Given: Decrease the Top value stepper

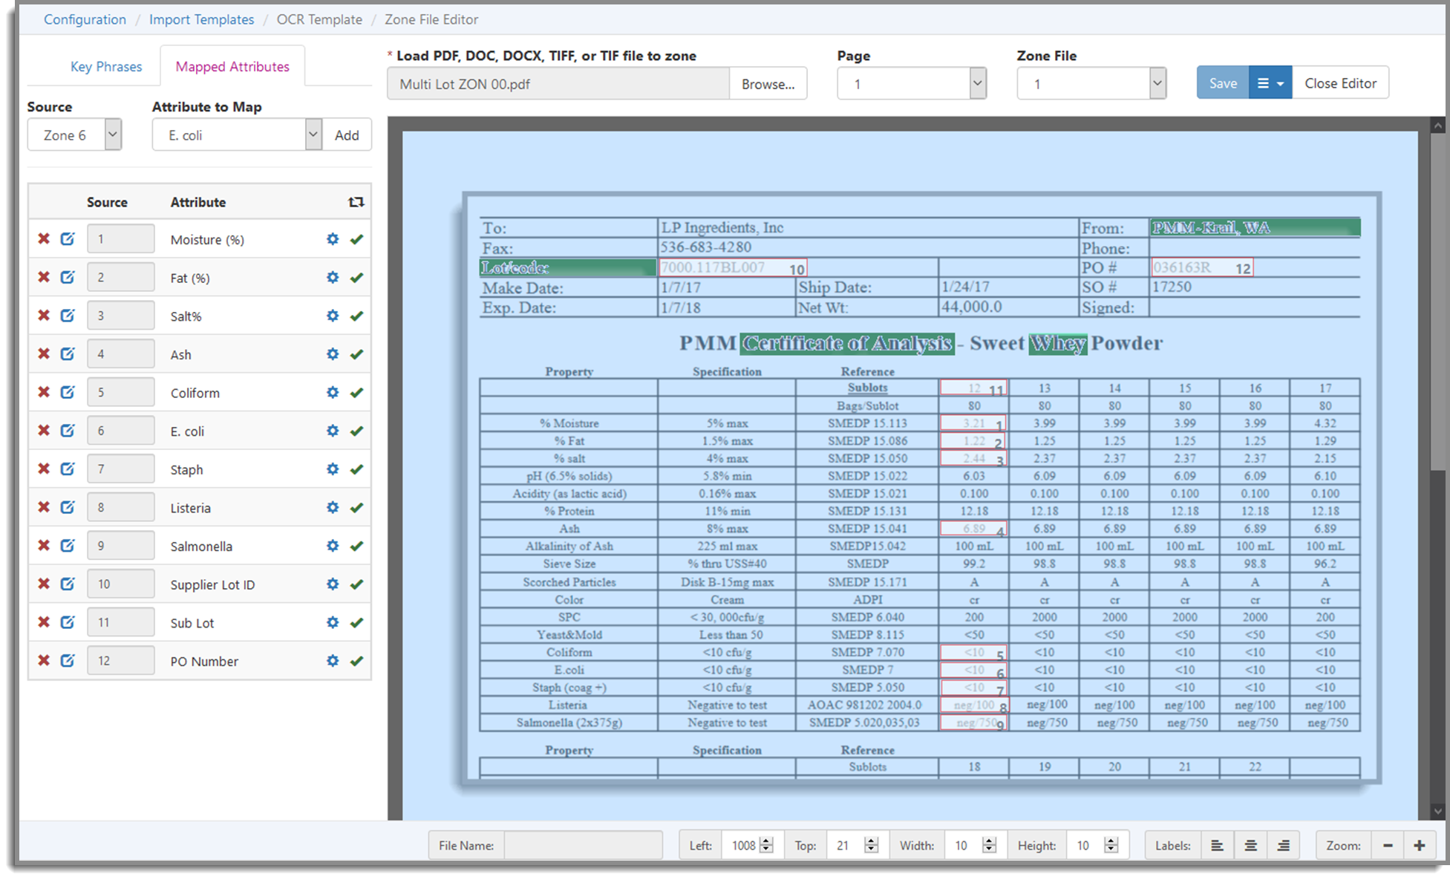Looking at the screenshot, I should pyautogui.click(x=872, y=850).
